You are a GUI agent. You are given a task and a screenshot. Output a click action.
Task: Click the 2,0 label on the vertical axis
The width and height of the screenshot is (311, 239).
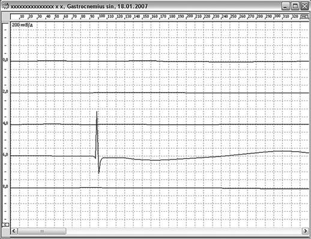coord(5,92)
